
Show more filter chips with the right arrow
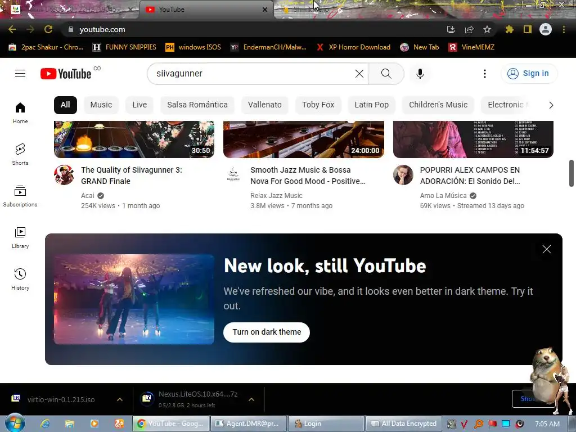[x=551, y=105]
